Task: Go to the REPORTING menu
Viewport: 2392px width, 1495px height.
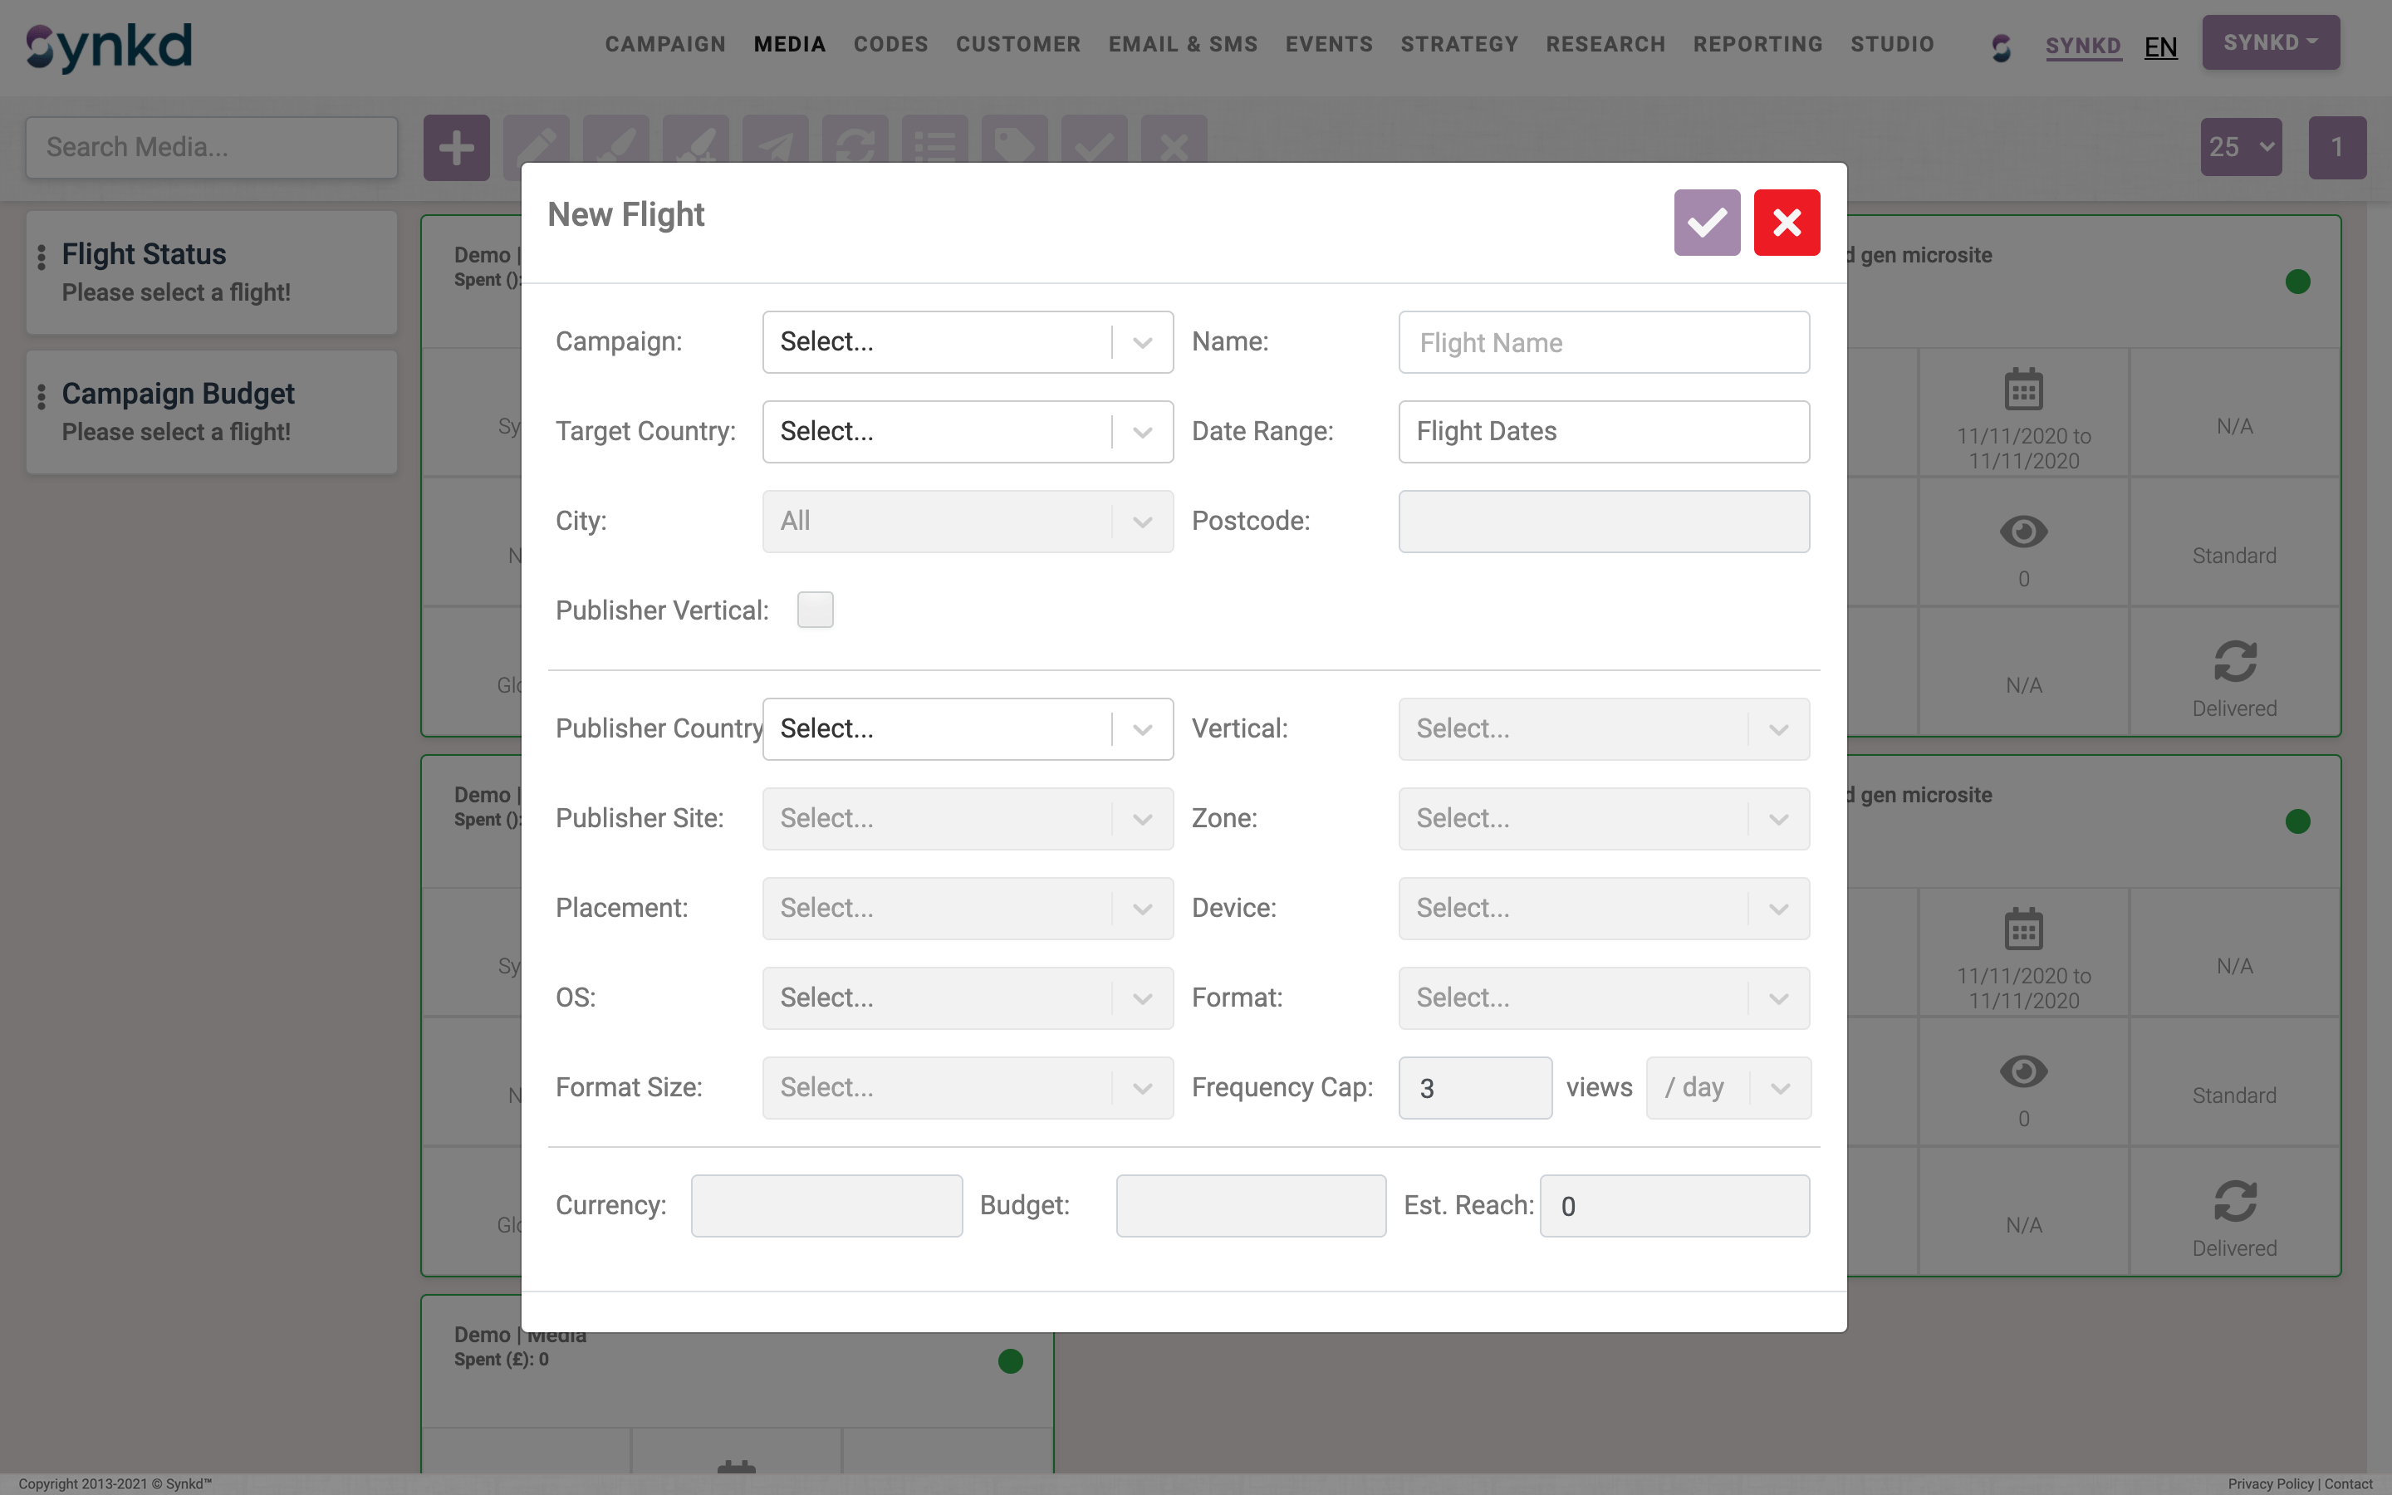Action: 1757,45
